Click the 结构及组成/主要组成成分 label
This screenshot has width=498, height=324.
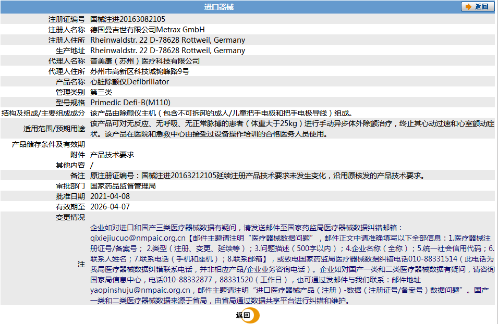43,113
